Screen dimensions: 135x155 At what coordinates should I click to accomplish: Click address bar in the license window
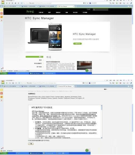[x=51, y=83]
